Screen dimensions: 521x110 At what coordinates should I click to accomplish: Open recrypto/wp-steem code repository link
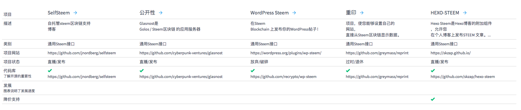click(x=283, y=77)
